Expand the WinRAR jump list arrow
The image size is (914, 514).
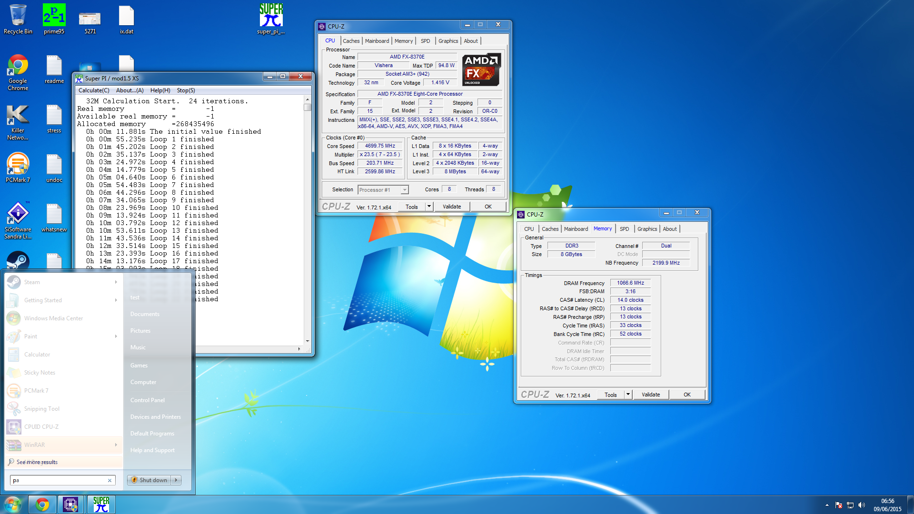click(116, 445)
